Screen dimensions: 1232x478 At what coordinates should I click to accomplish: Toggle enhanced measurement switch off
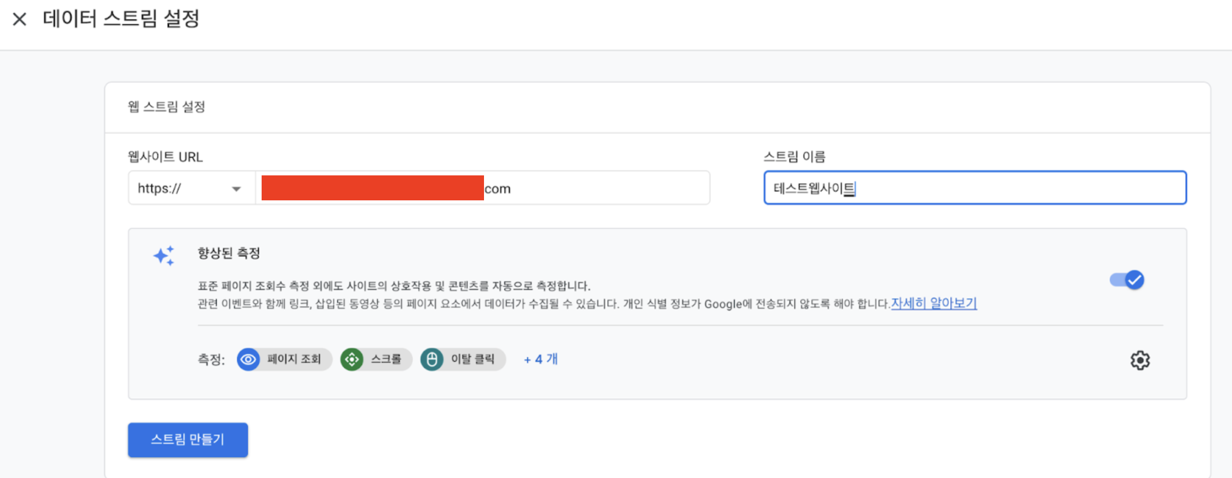[1127, 279]
